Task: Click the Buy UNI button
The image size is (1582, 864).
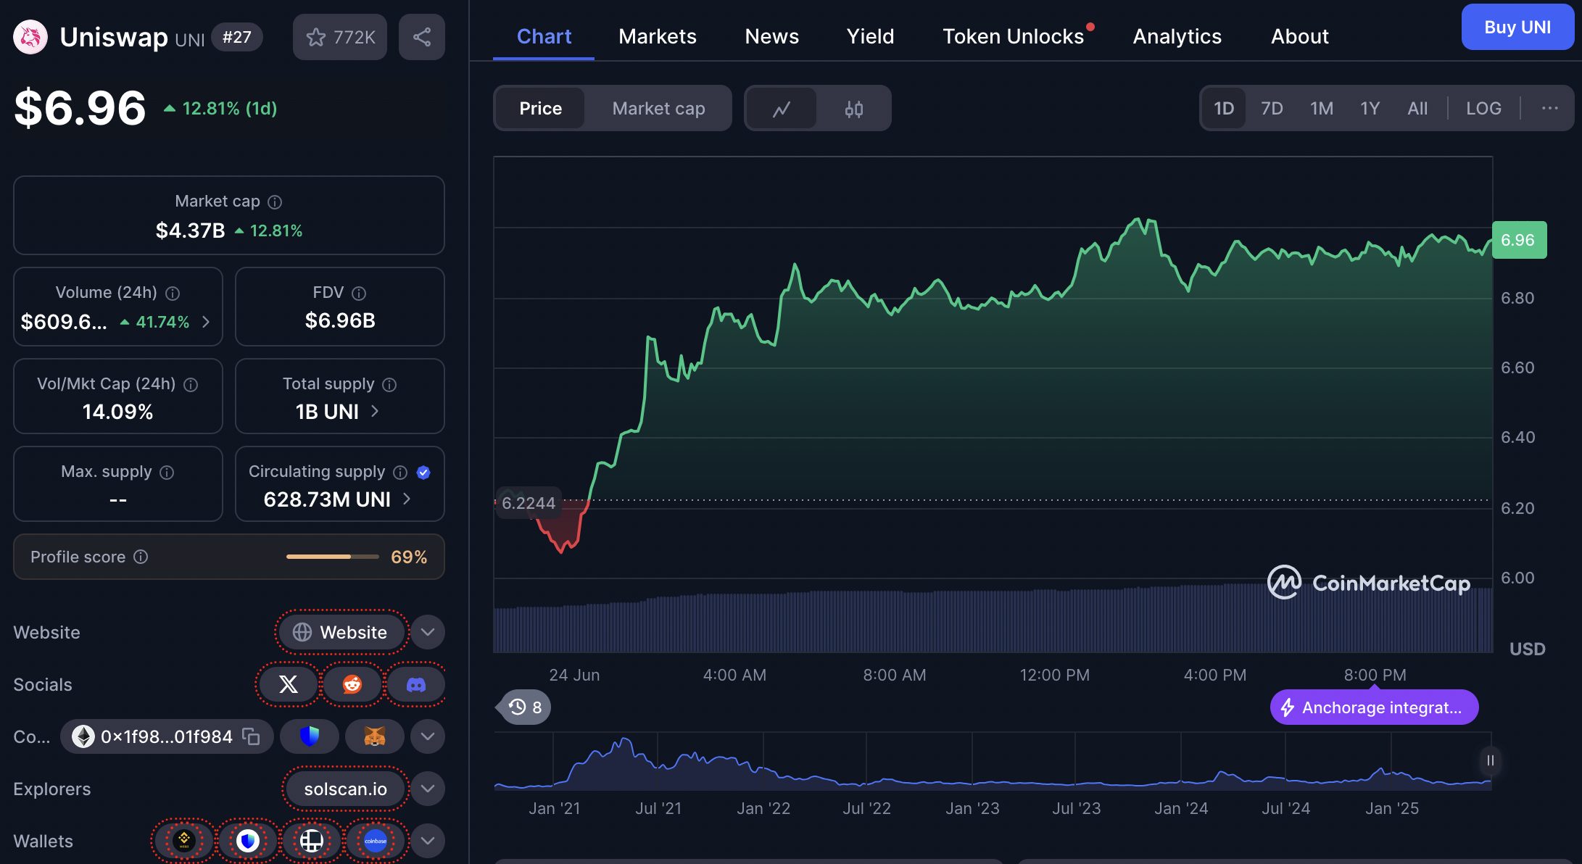Action: (x=1517, y=27)
